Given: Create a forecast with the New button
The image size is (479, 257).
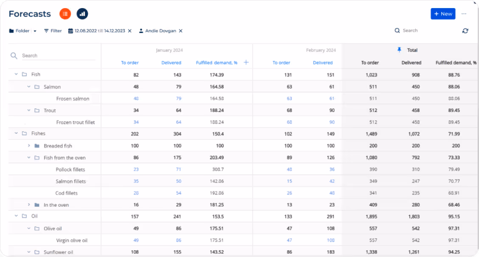Looking at the screenshot, I should click(x=443, y=14).
